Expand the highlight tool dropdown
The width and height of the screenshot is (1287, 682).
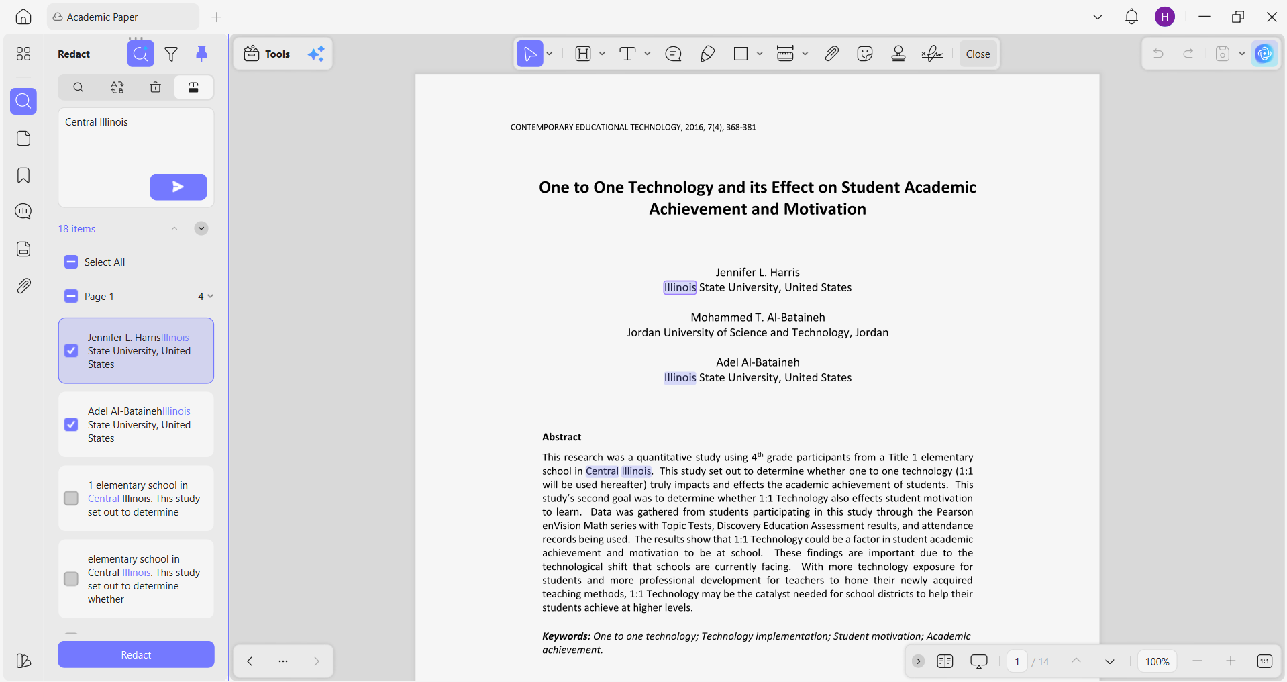coord(602,54)
